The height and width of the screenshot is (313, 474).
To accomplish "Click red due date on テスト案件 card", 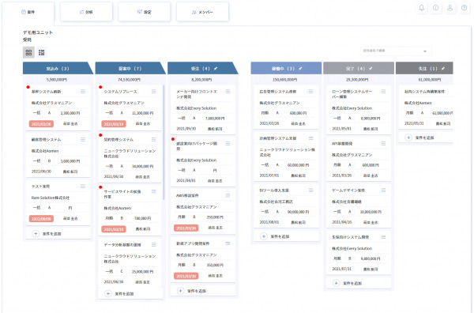I will 41,219.
